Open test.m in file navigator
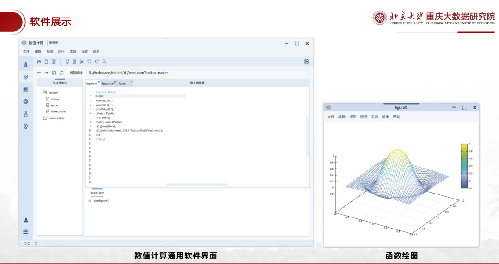This screenshot has height=264, width=499. [x=54, y=106]
